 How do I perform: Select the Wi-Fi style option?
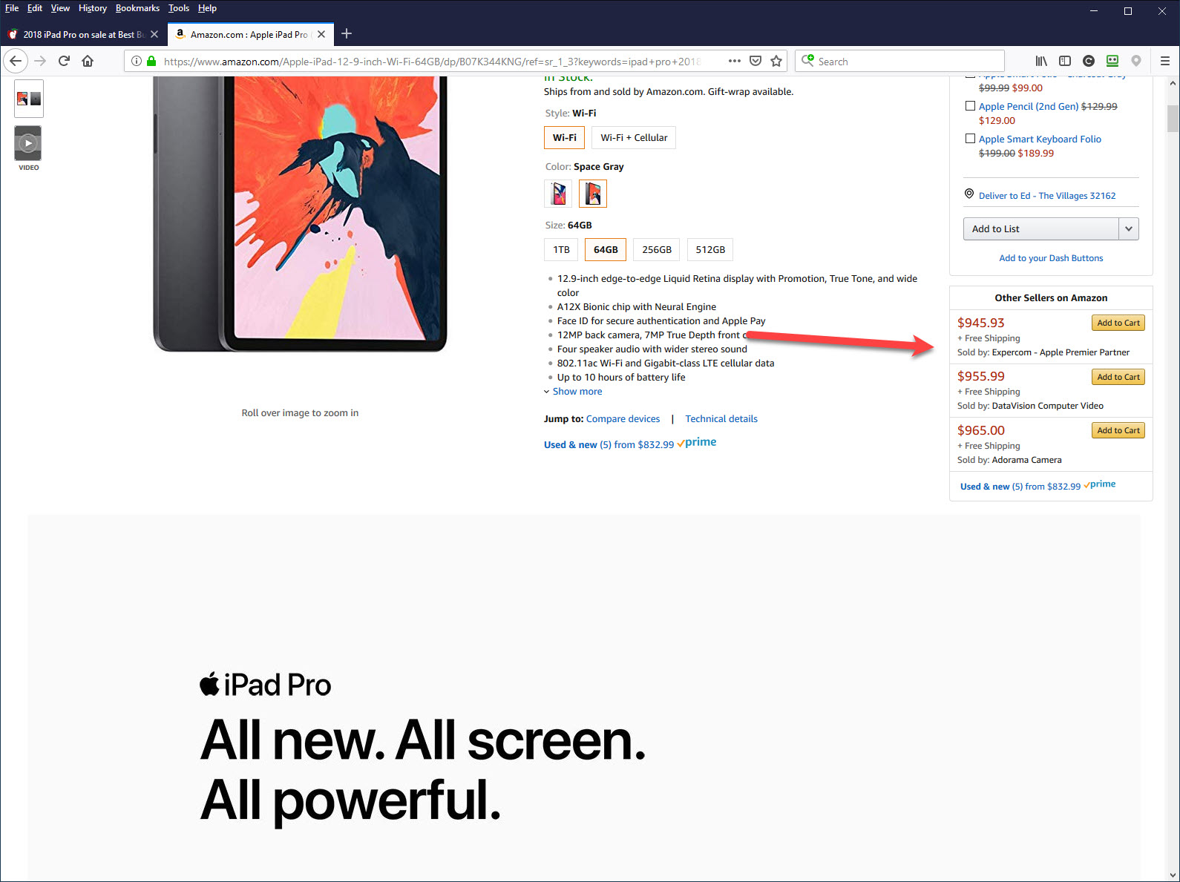coord(565,137)
